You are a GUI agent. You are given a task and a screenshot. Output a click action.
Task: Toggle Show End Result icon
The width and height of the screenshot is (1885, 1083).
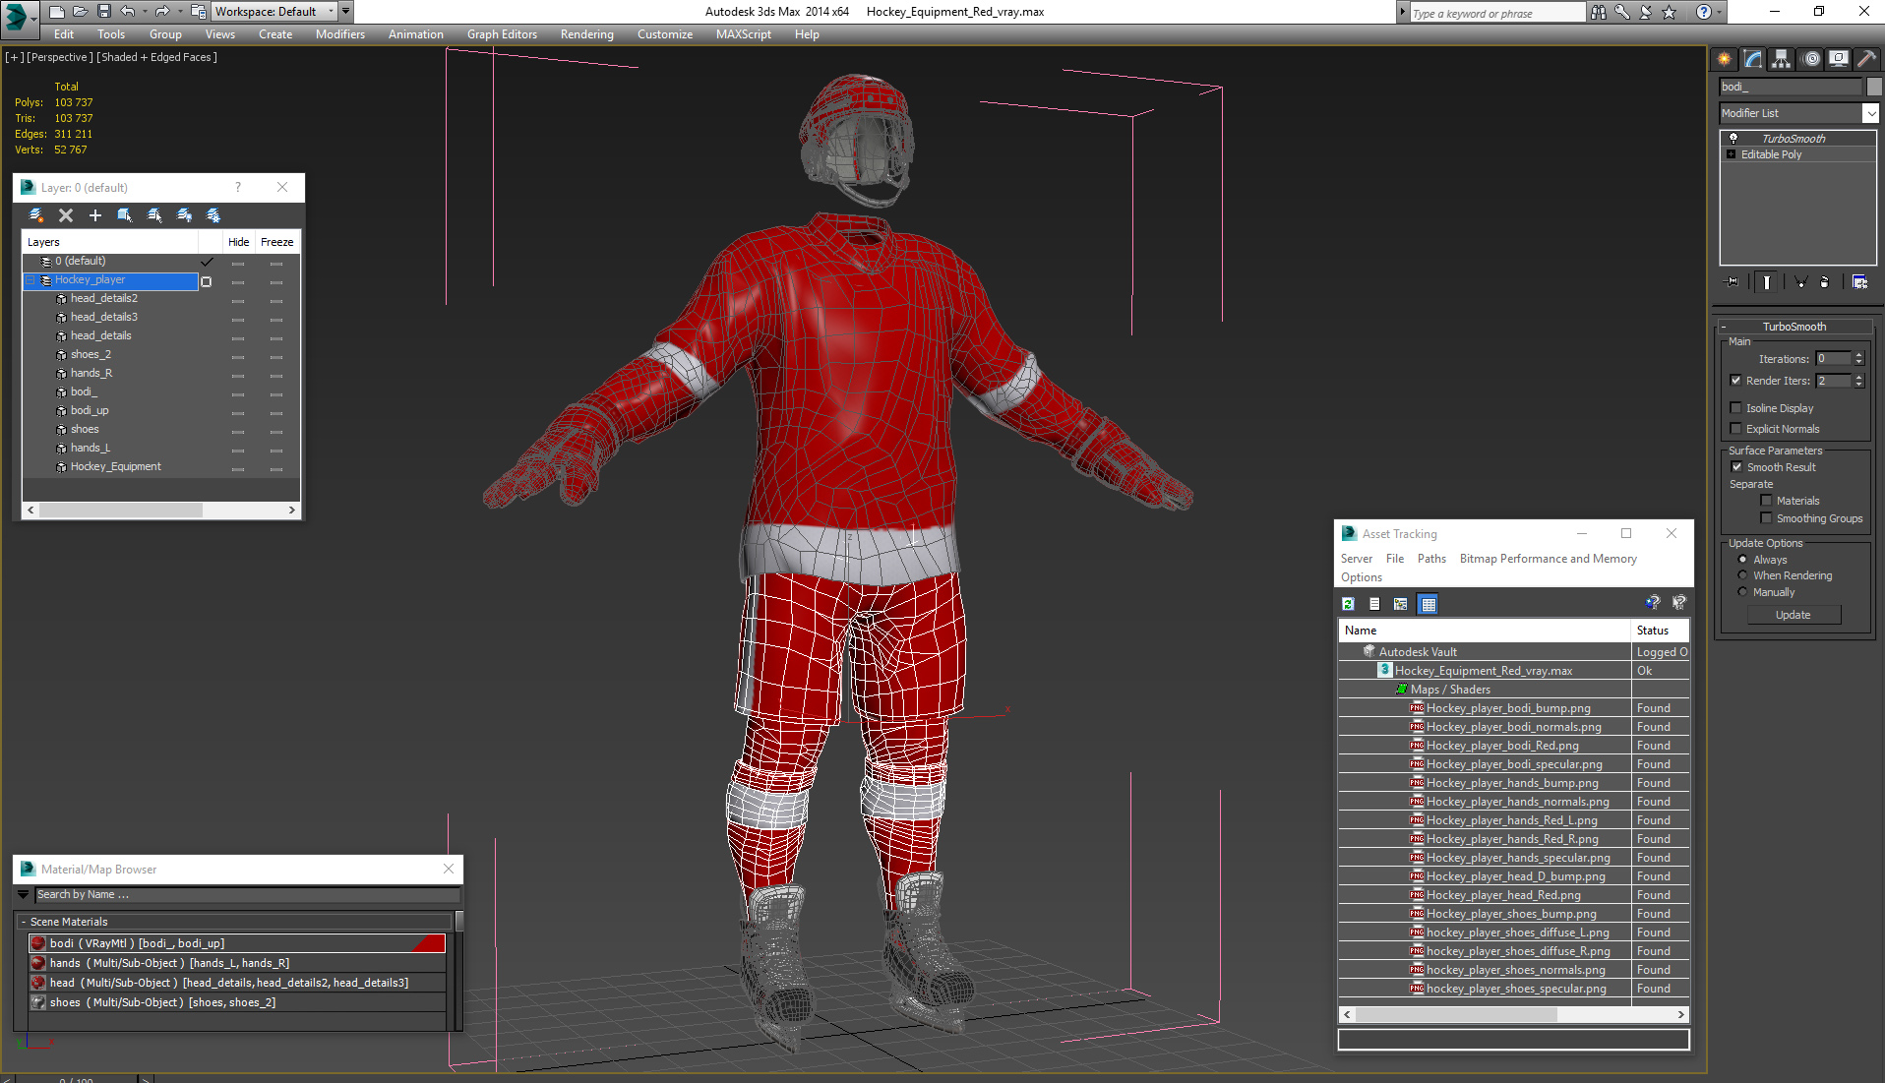point(1767,282)
